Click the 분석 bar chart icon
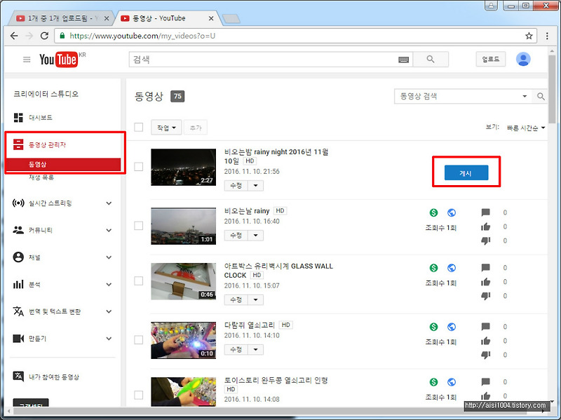The image size is (561, 420). [18, 285]
